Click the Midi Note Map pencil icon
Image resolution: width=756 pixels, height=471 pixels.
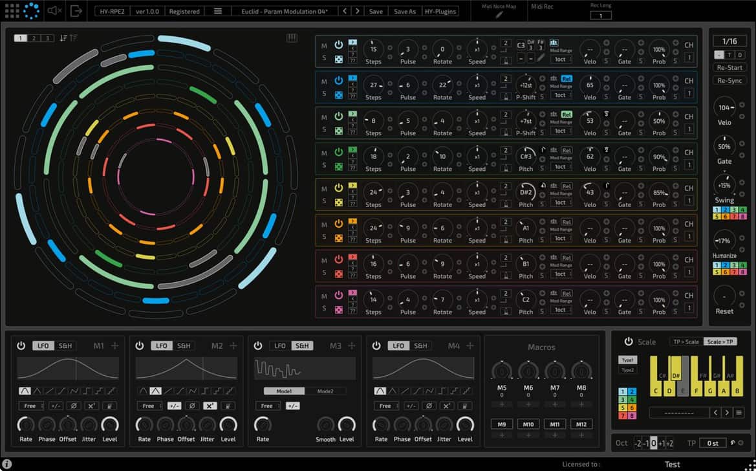[x=499, y=14]
